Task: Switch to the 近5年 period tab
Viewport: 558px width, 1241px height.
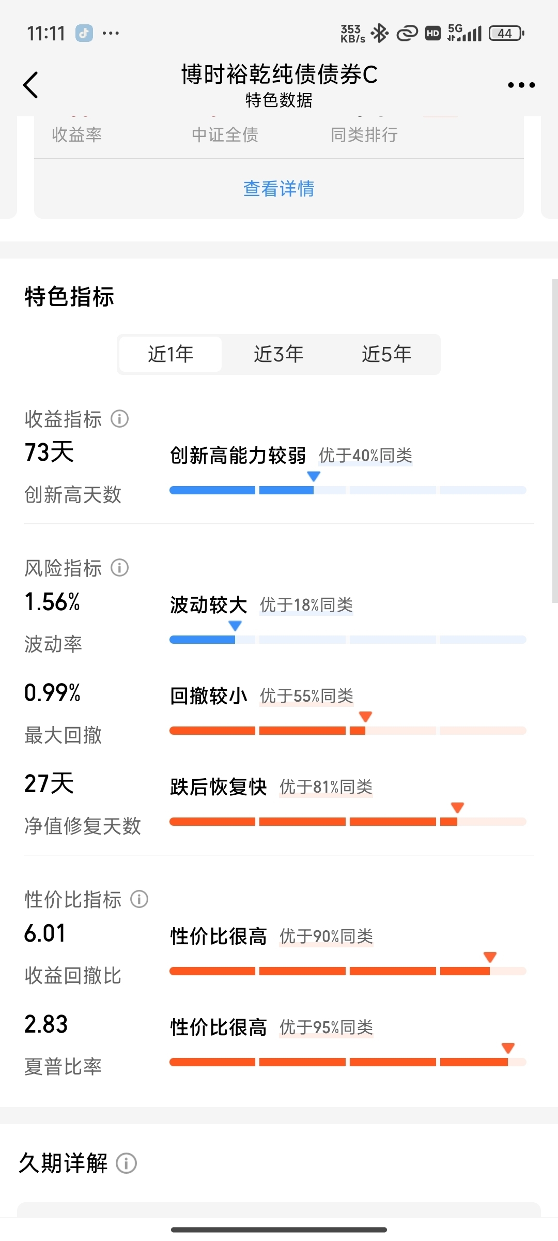Action: click(386, 354)
